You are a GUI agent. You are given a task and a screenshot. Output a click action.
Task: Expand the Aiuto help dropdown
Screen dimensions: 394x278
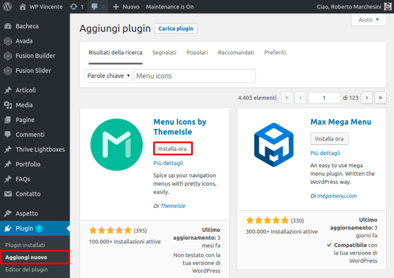click(x=368, y=19)
